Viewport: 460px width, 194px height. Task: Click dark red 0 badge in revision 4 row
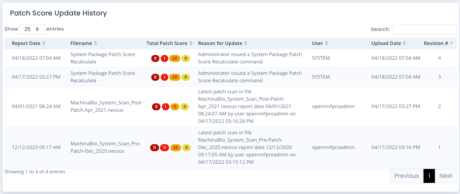click(155, 58)
